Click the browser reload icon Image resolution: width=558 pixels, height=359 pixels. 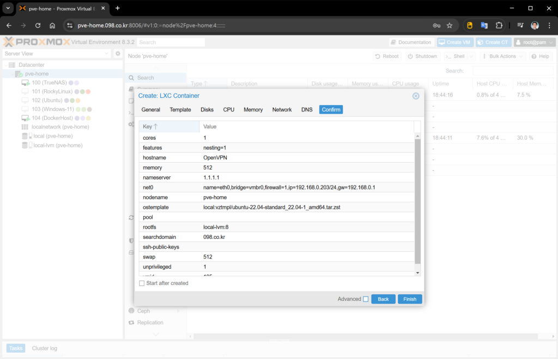[x=38, y=25]
